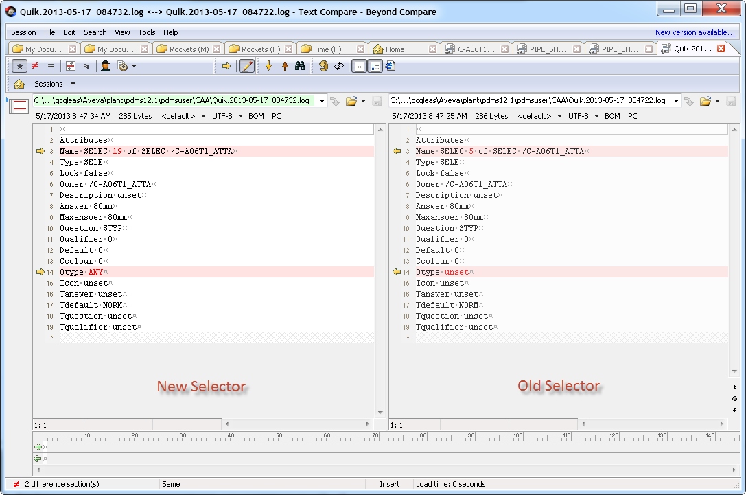Click the left pane horizontal scrollbar
The height and width of the screenshot is (495, 746).
[x=297, y=424]
